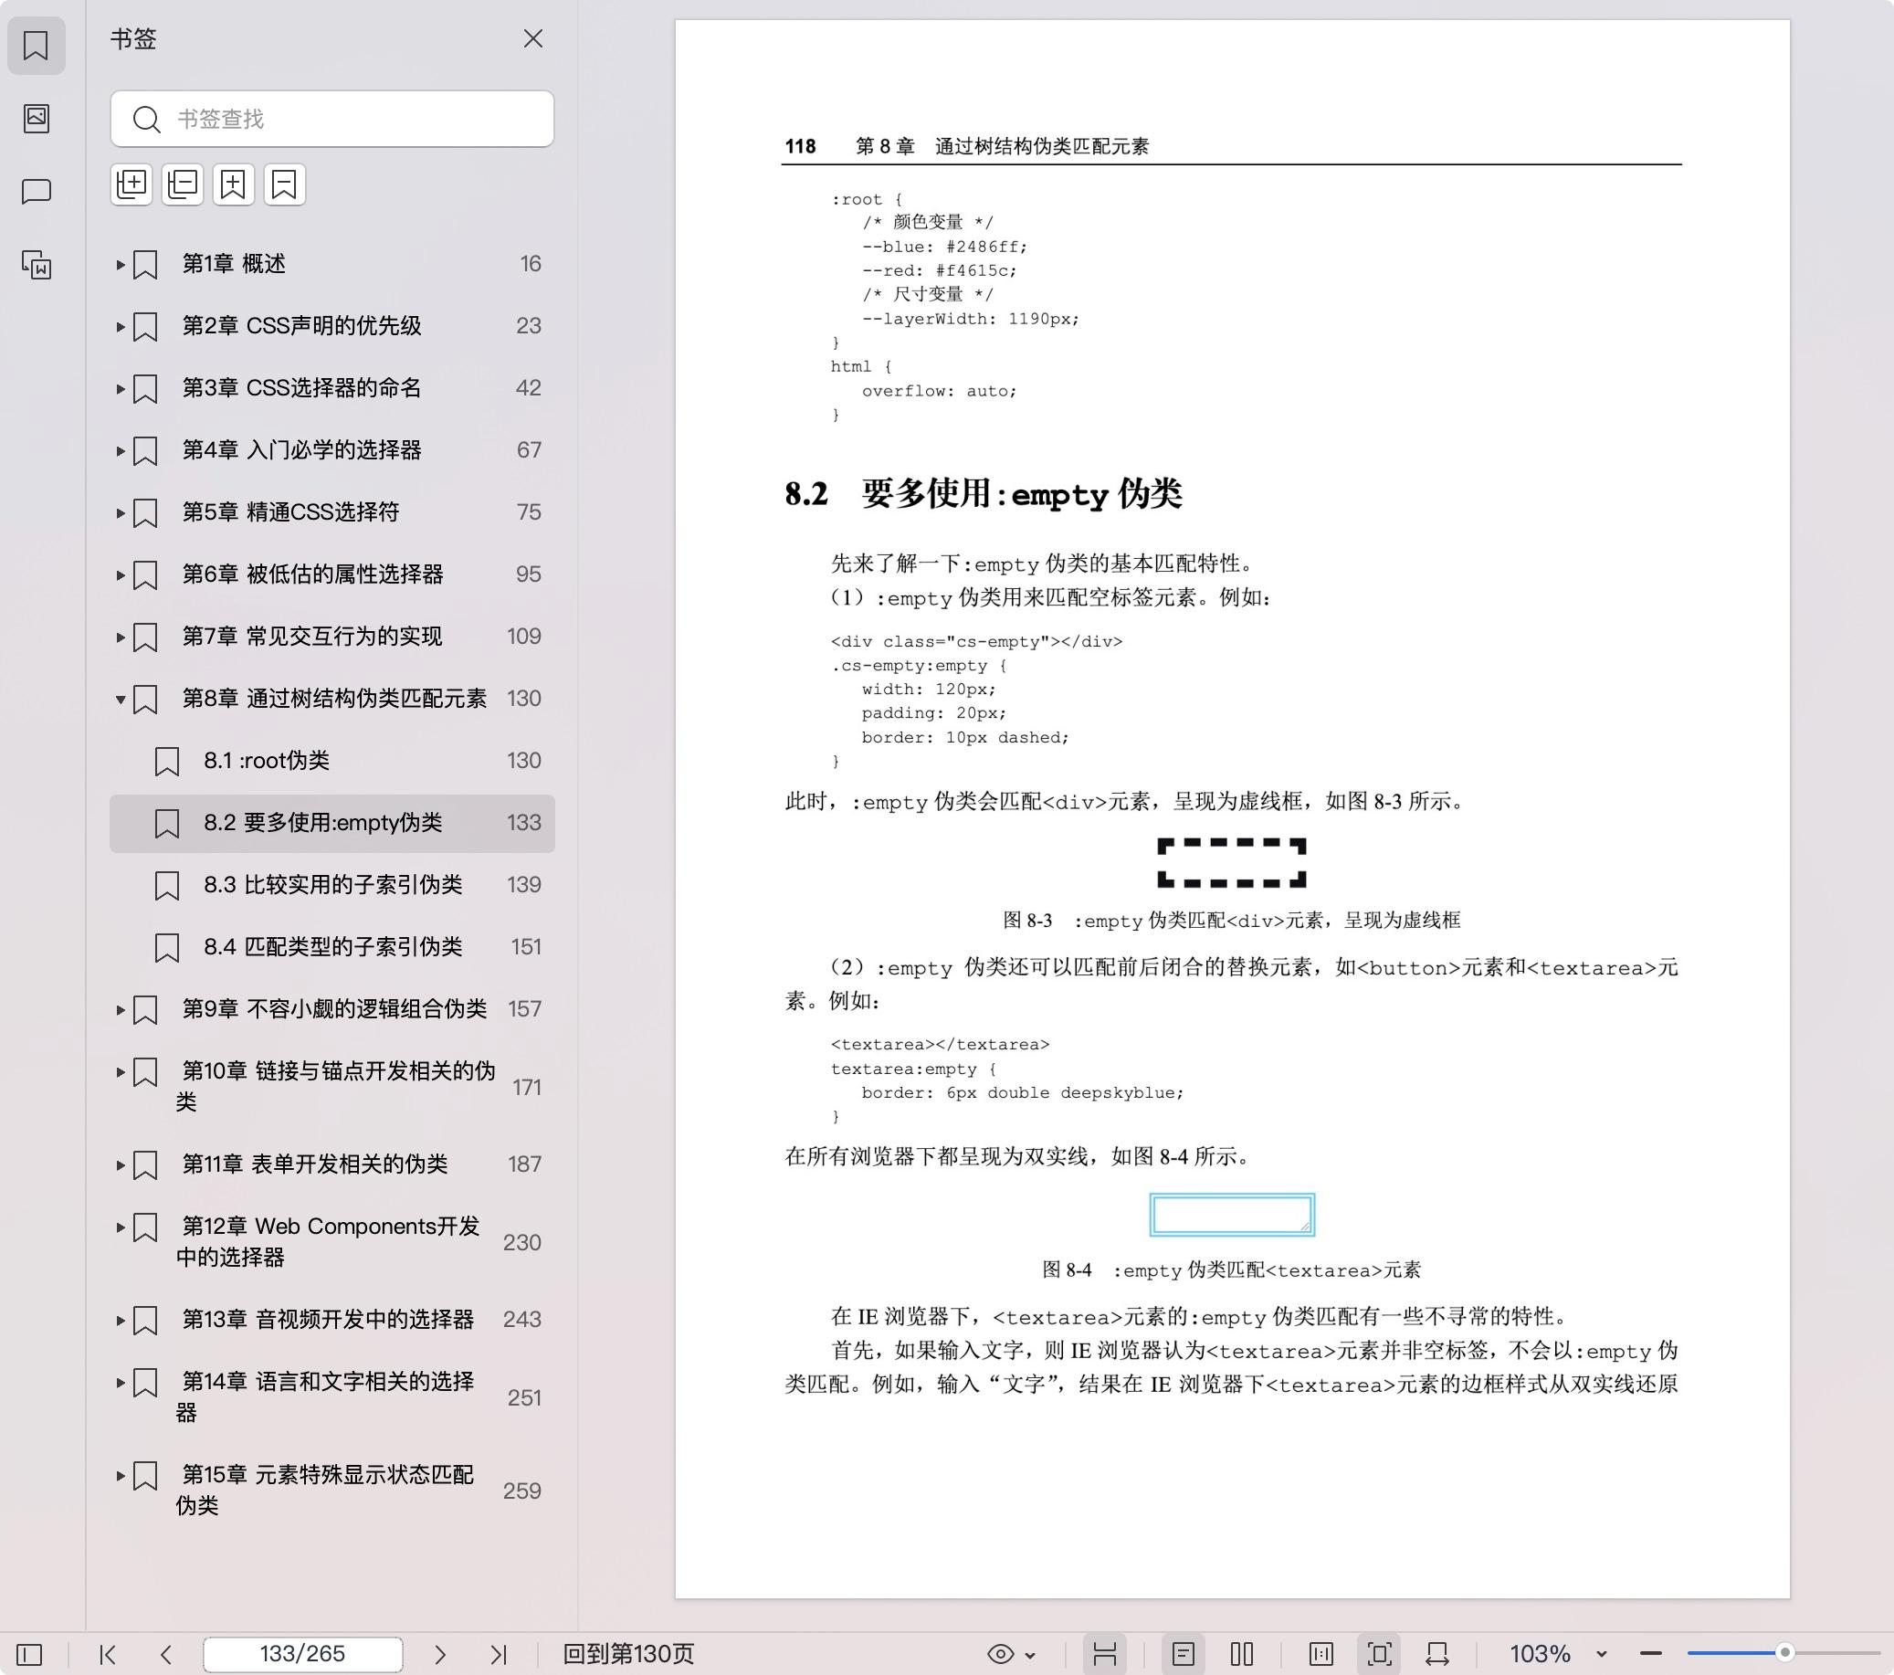Go to the first page

coord(108,1654)
